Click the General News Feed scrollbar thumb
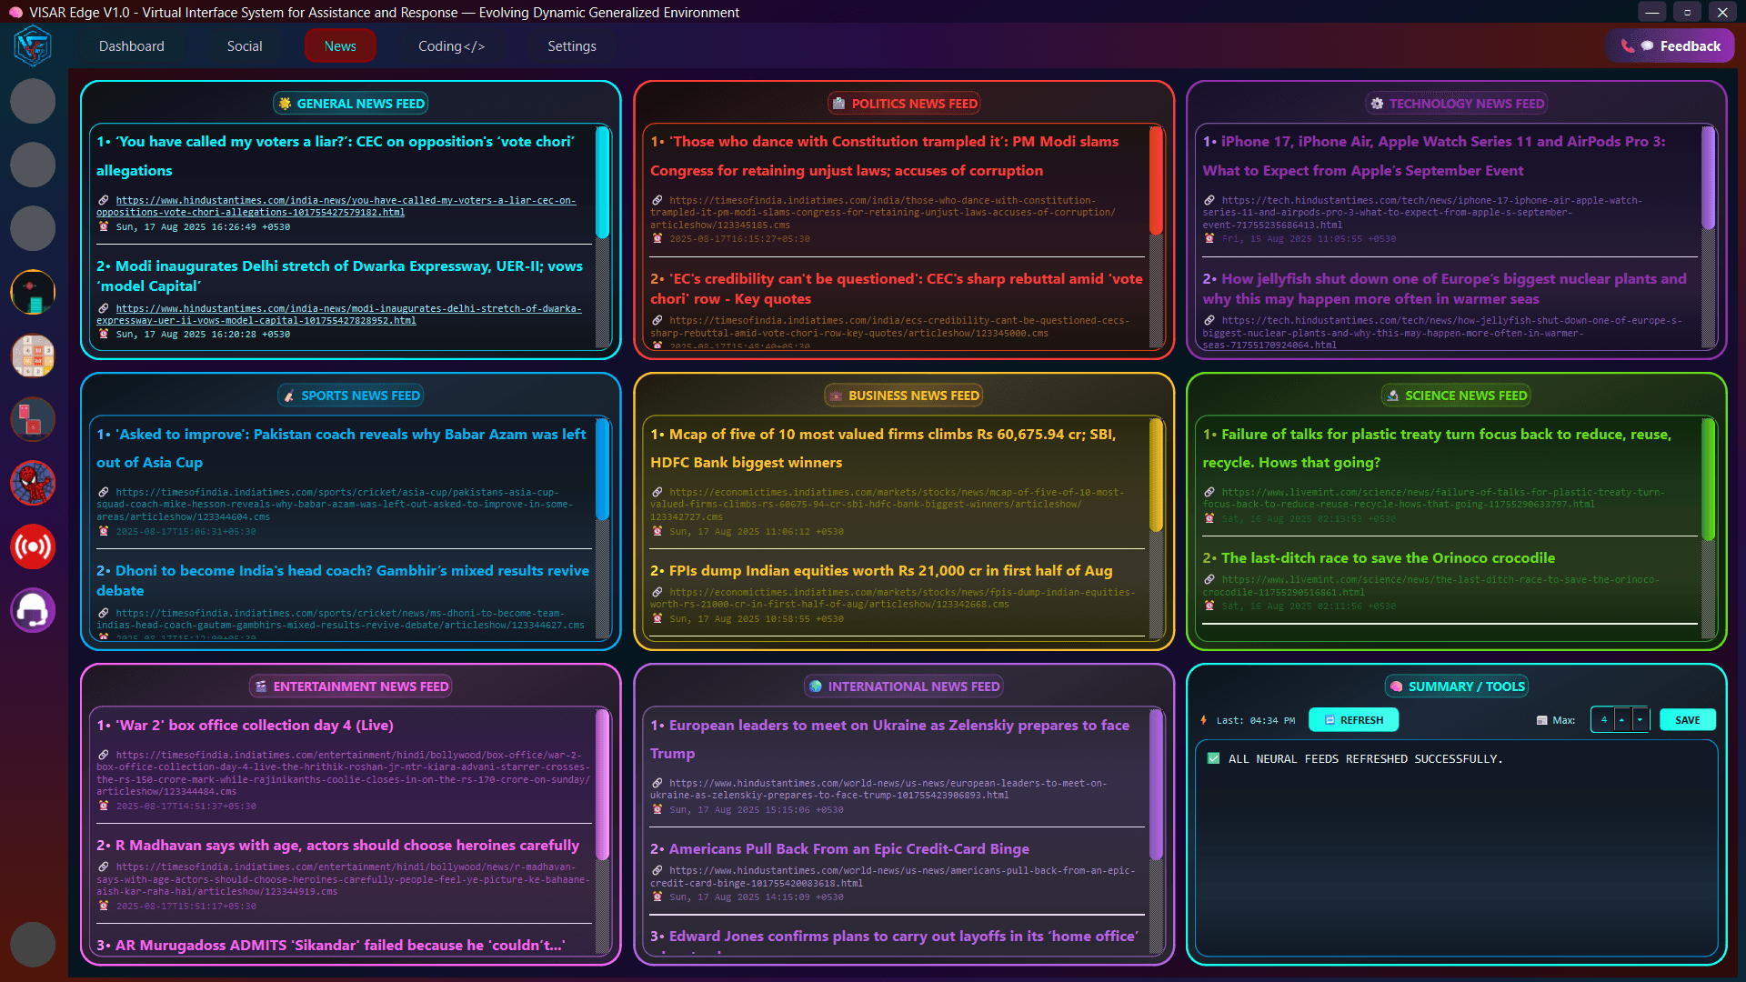Viewport: 1746px width, 982px height. click(x=602, y=182)
